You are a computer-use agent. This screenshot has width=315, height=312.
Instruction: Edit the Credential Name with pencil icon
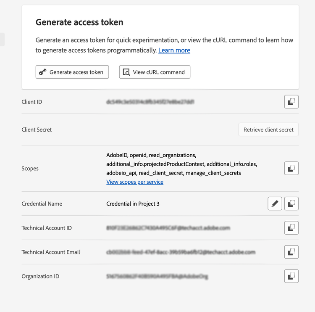click(275, 204)
